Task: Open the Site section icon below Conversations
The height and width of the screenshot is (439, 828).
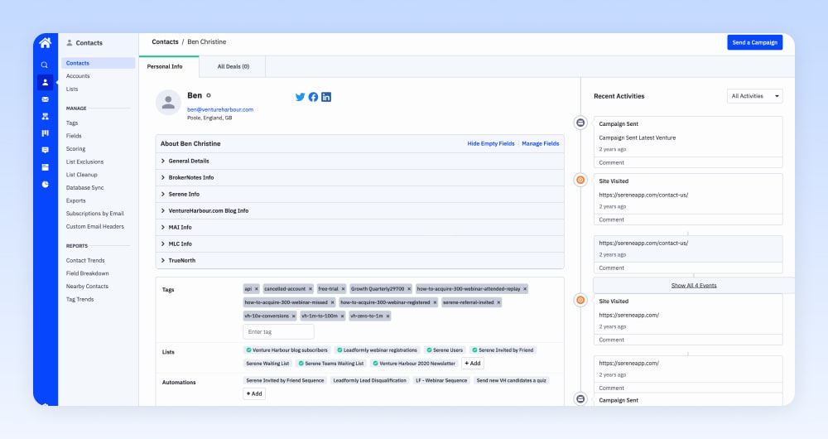Action: point(45,167)
